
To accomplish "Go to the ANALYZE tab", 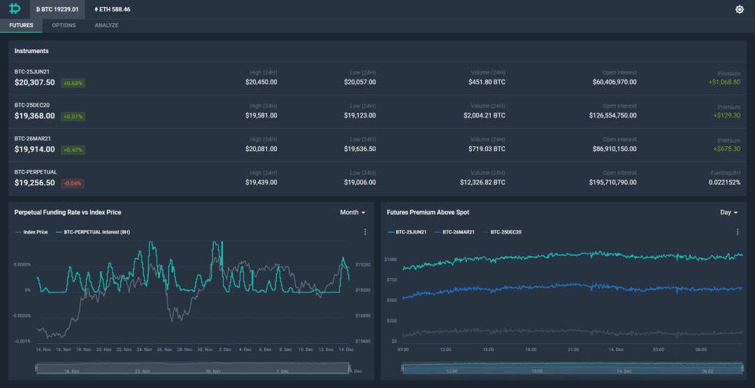I will point(106,25).
